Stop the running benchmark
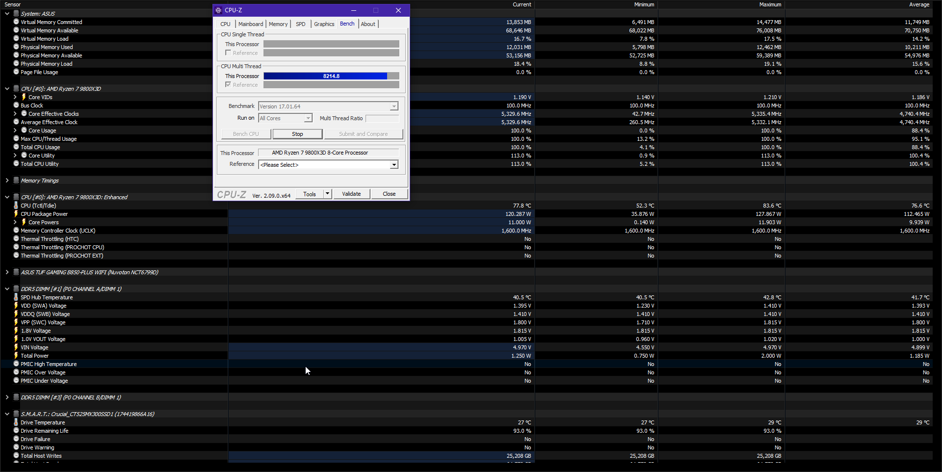The width and height of the screenshot is (942, 472). tap(297, 134)
